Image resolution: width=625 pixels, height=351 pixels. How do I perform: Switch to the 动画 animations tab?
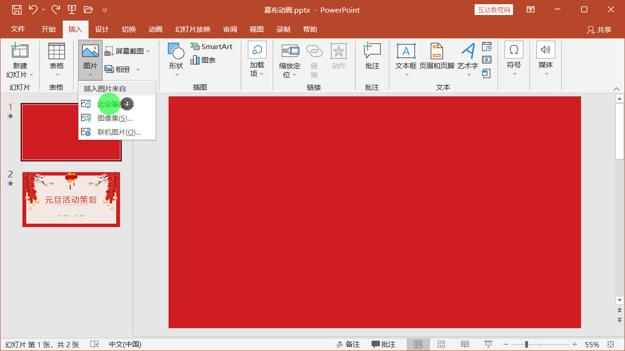(156, 29)
